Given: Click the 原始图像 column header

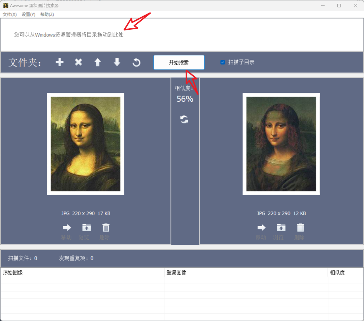Looking at the screenshot, I should pos(13,272).
